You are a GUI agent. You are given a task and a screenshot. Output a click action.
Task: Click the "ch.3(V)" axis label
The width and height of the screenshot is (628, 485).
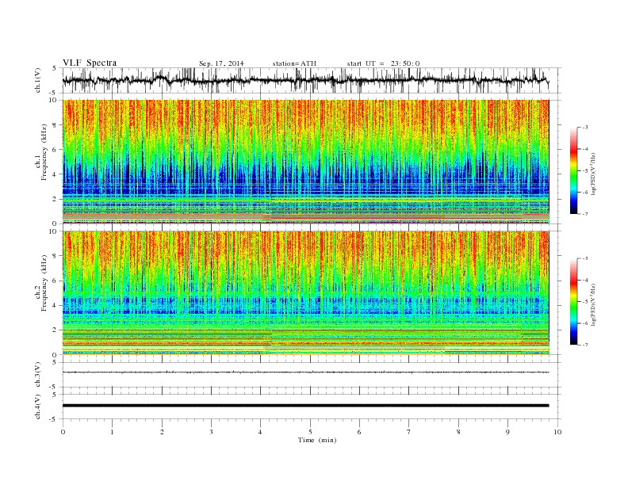38,375
